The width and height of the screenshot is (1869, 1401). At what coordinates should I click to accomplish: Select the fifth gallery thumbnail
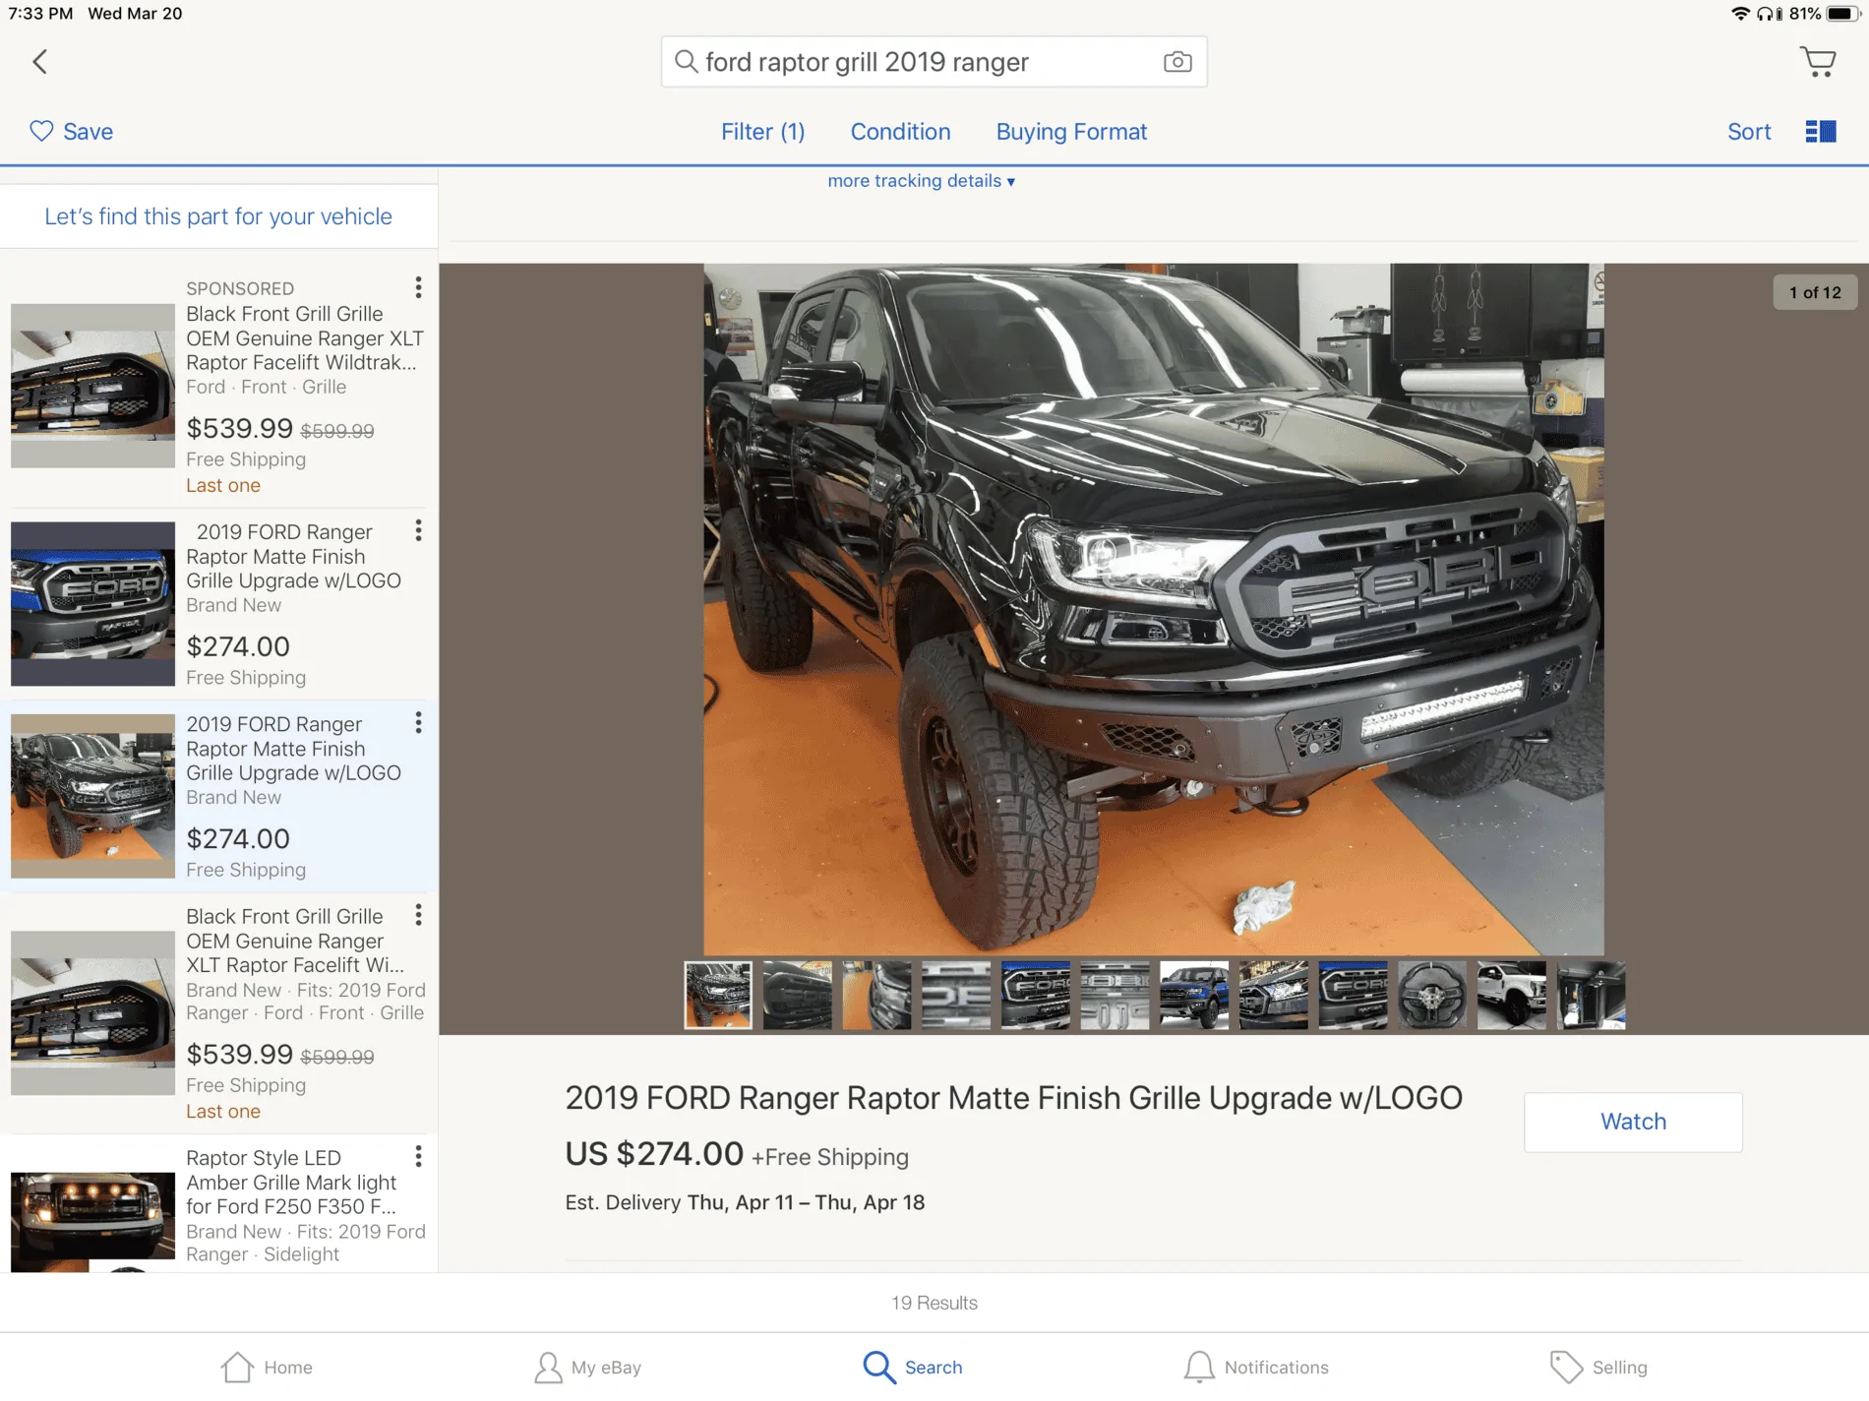tap(1035, 996)
